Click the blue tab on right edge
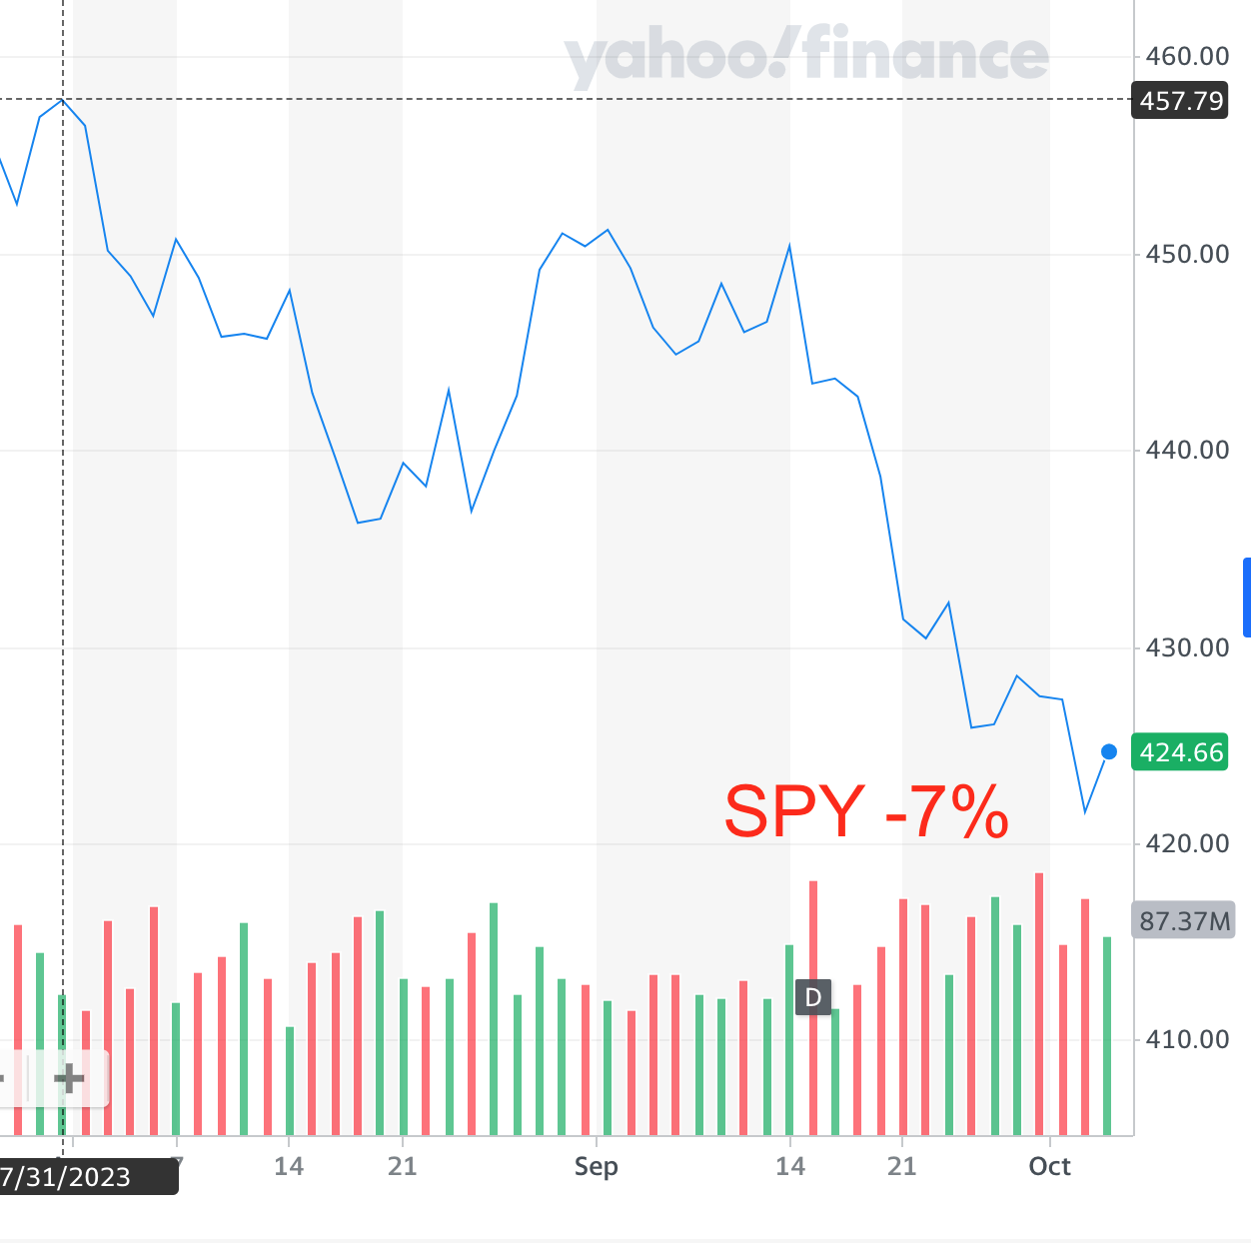Viewport: 1251px width, 1243px height. 1246,598
